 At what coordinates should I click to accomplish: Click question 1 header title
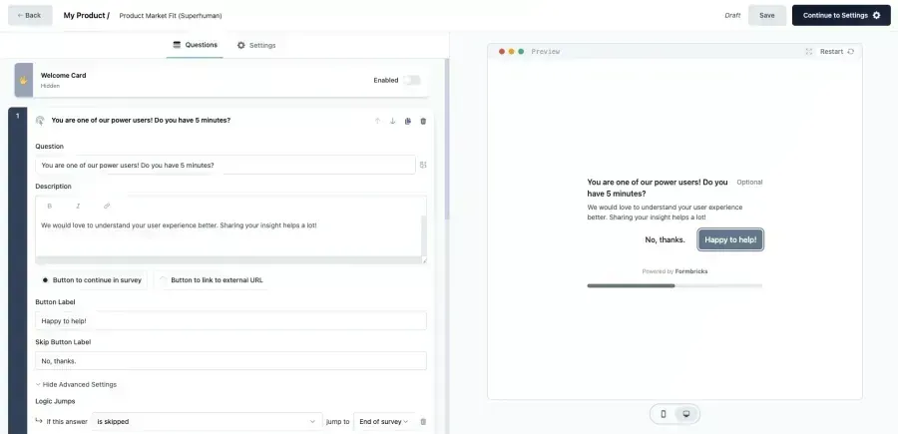pos(141,121)
